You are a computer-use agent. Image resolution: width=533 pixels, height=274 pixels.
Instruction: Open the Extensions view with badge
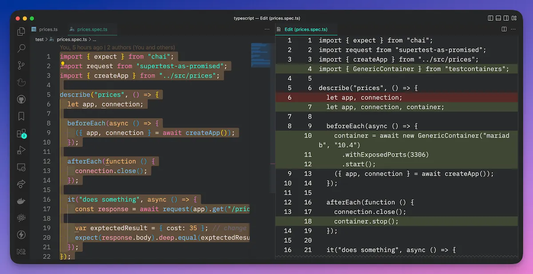[x=21, y=133]
